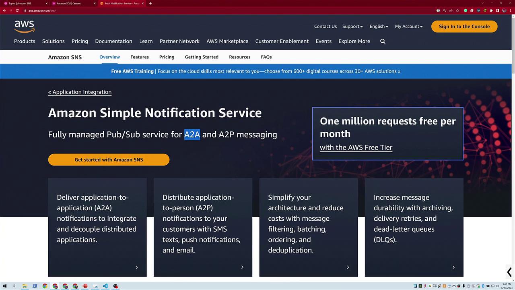Screen dimensions: 515x290
Task: Open Visual Studio Code from the taskbar
Action: click(x=105, y=286)
